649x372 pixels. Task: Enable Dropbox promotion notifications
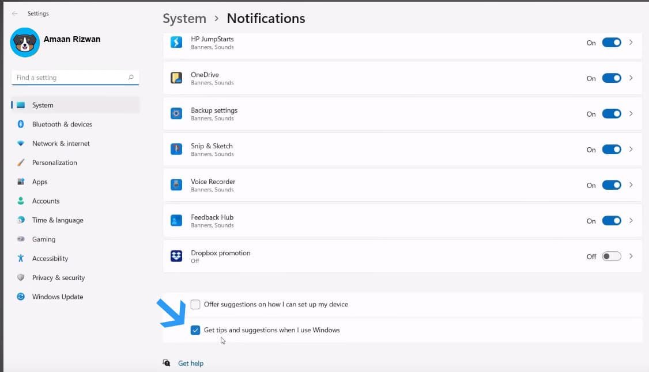610,256
